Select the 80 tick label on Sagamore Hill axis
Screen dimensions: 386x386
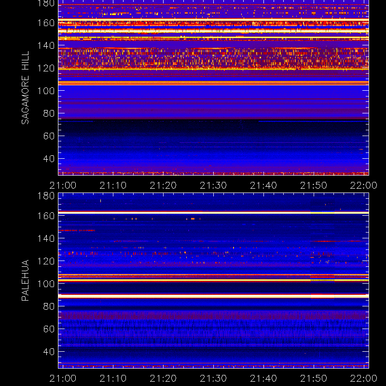(x=49, y=113)
